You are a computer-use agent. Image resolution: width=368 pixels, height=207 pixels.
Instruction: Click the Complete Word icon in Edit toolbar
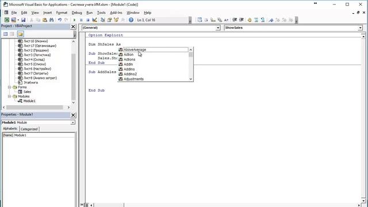226,20
